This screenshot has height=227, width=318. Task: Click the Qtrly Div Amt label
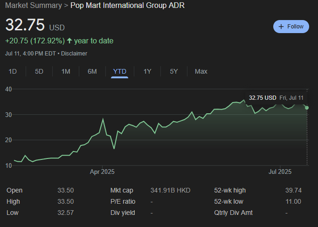[234, 213]
